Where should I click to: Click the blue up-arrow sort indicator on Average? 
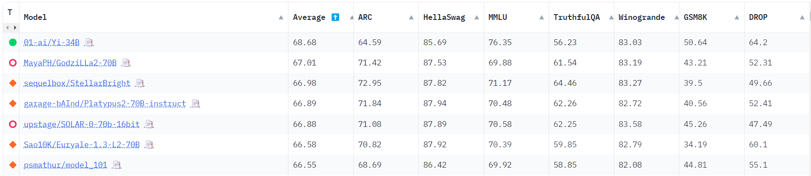click(x=335, y=17)
